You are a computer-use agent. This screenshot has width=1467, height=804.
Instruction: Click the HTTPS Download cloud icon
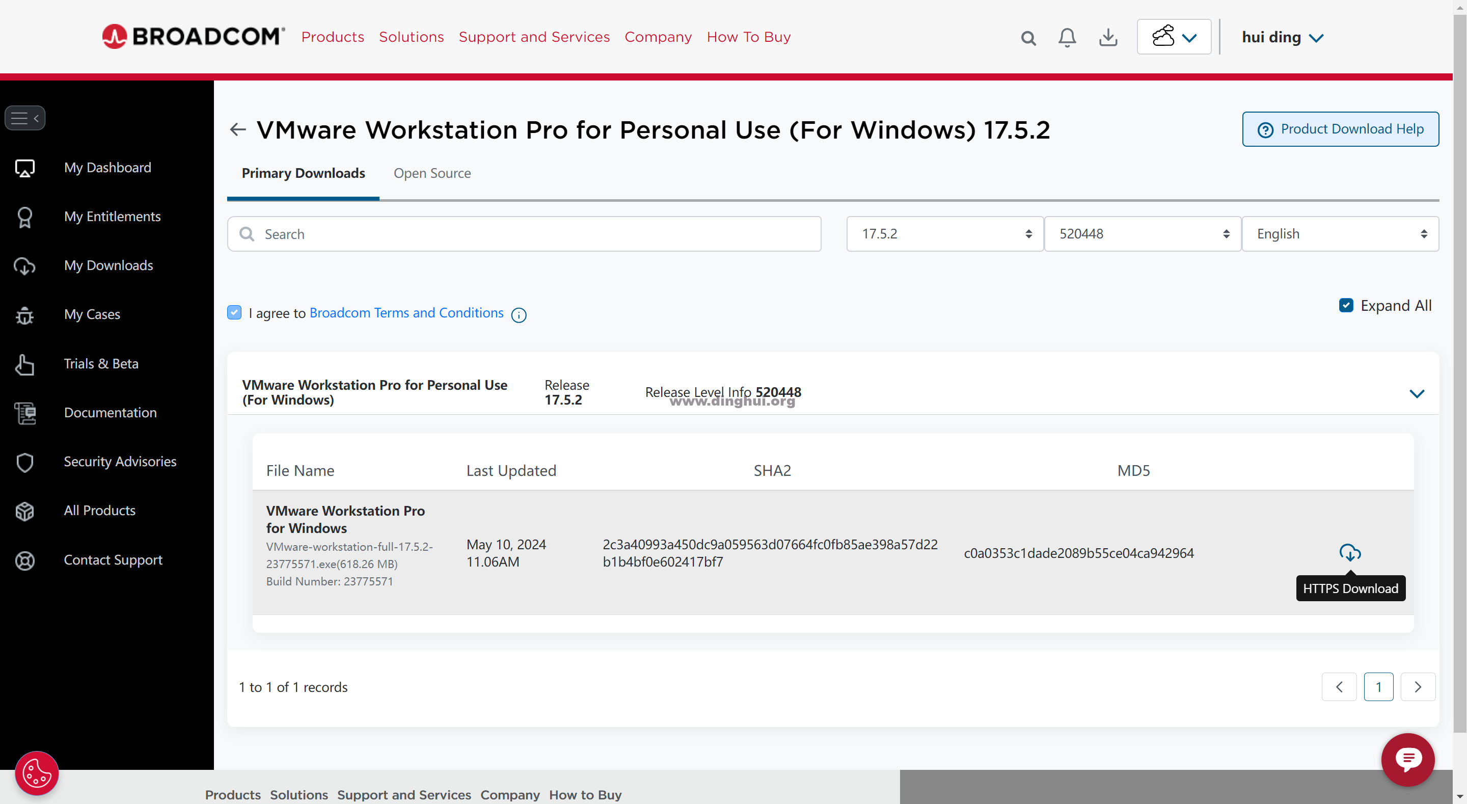coord(1349,552)
